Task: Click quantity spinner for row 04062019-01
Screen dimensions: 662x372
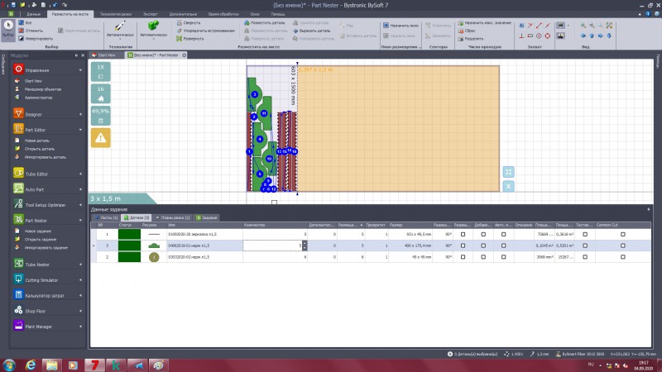Action: 305,246
